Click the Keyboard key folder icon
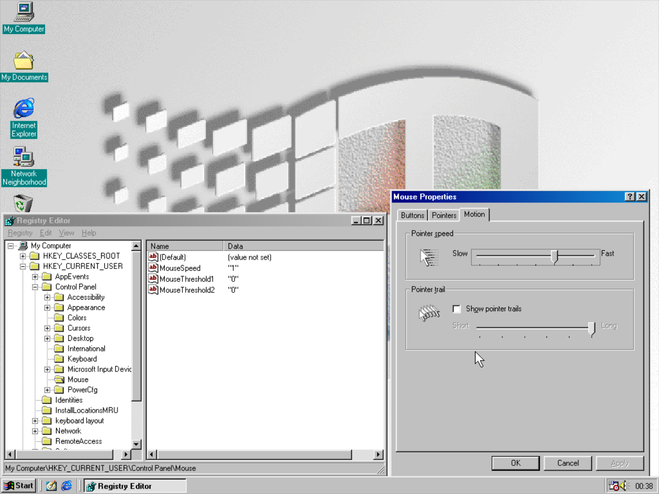This screenshot has height=494, width=659. [x=59, y=359]
